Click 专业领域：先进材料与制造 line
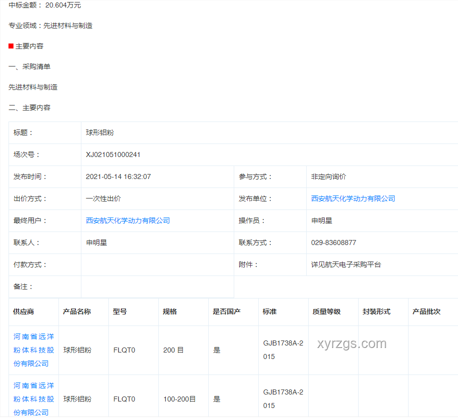The width and height of the screenshot is (458, 418). click(x=50, y=25)
